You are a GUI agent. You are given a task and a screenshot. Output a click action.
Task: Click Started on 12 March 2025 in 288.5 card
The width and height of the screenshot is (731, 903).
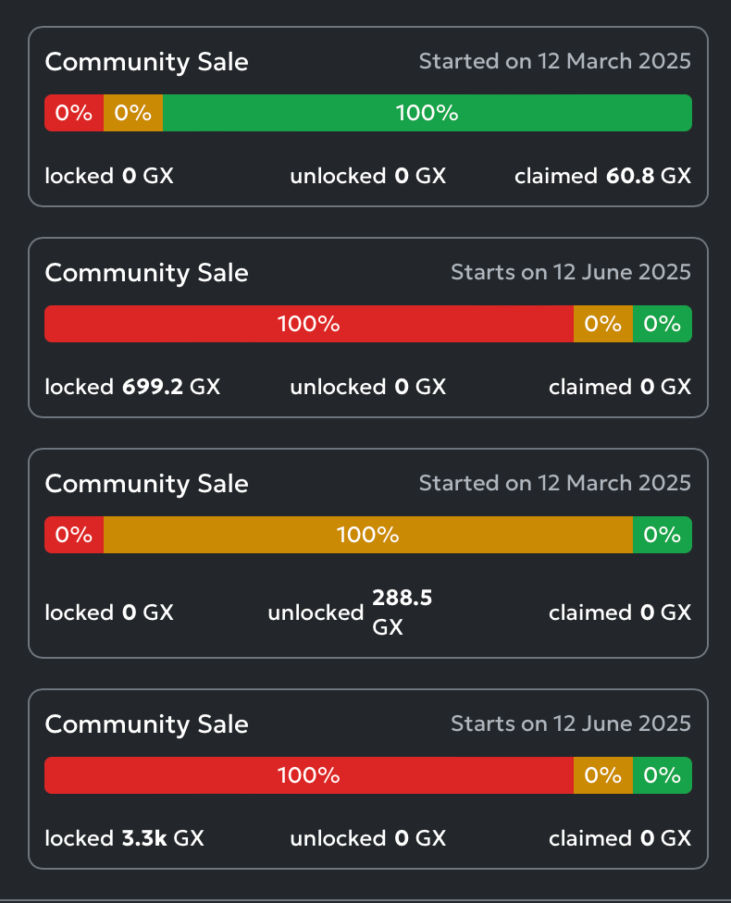click(x=554, y=483)
